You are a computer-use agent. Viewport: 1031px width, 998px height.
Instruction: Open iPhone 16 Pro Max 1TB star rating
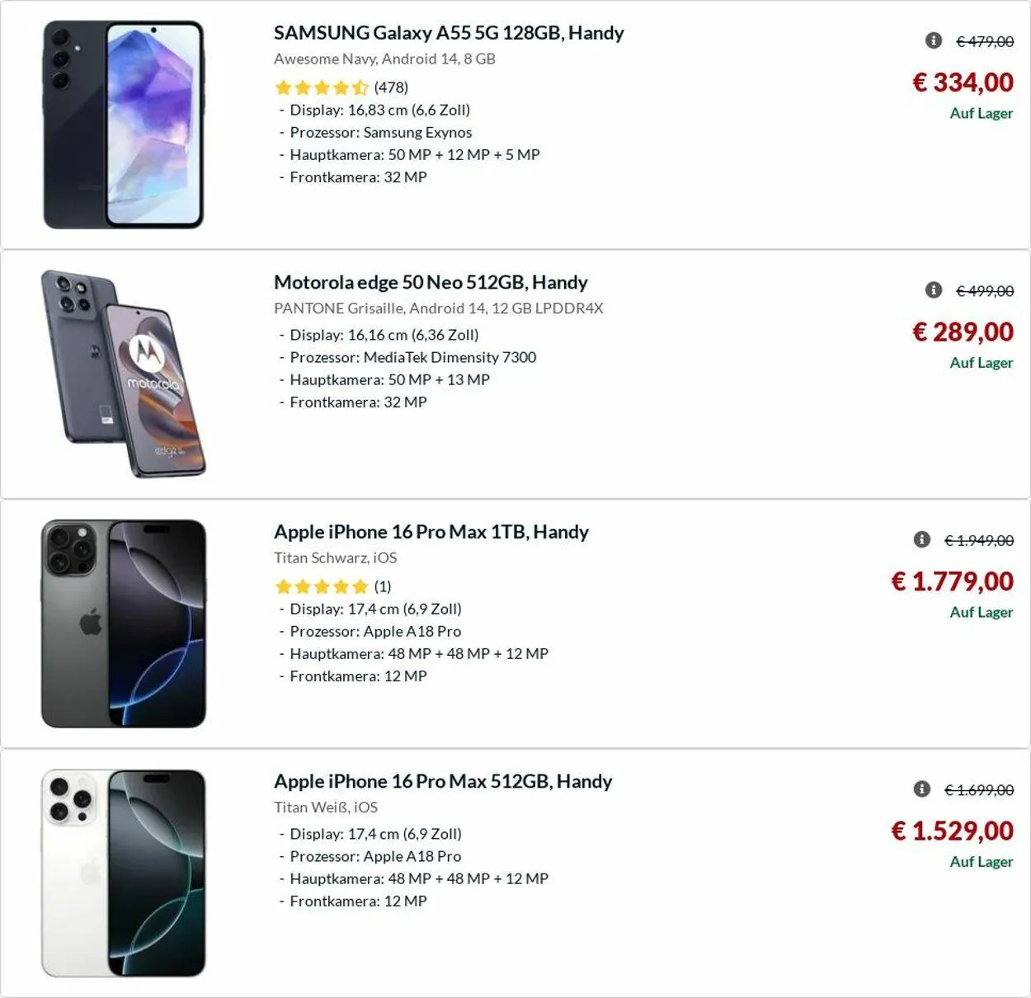click(x=322, y=586)
